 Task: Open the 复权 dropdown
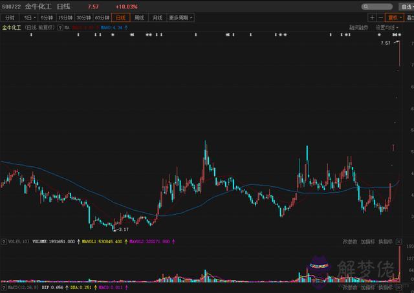point(393,17)
